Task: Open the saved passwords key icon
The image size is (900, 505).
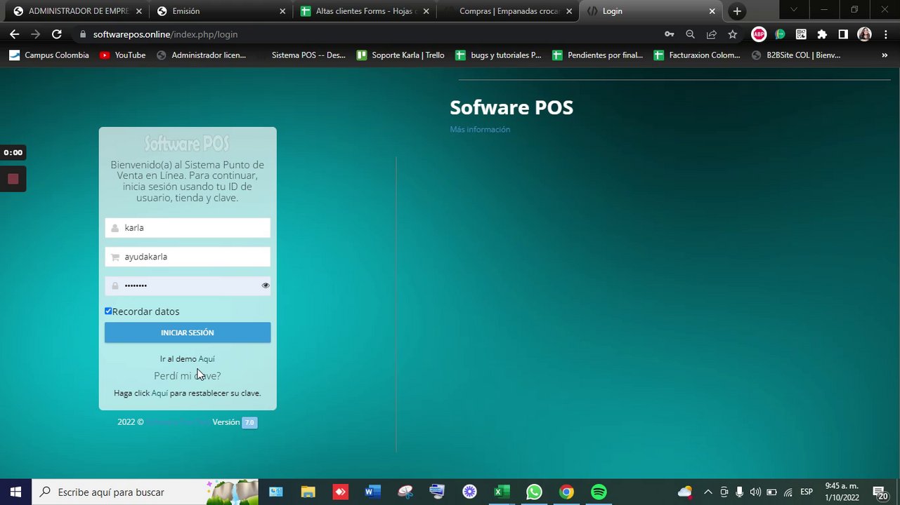Action: tap(670, 34)
